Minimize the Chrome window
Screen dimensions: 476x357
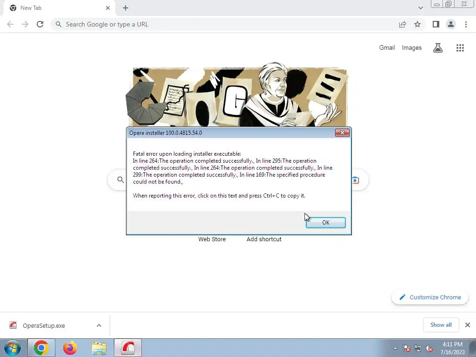437,4
